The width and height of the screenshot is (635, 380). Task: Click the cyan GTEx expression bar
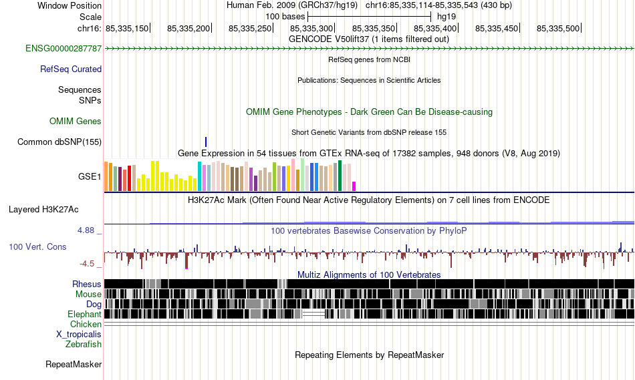click(x=200, y=176)
